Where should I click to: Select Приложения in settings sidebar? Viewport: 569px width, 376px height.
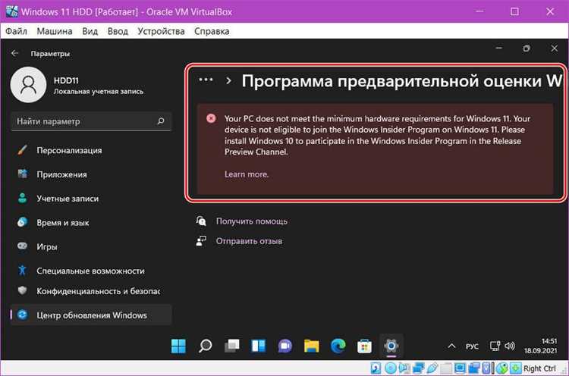pyautogui.click(x=91, y=174)
